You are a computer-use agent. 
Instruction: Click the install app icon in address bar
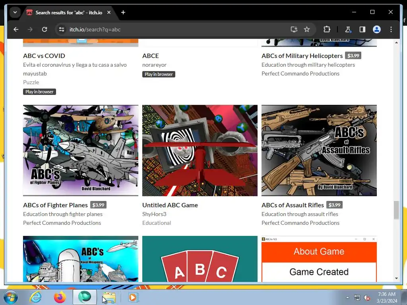tap(294, 29)
